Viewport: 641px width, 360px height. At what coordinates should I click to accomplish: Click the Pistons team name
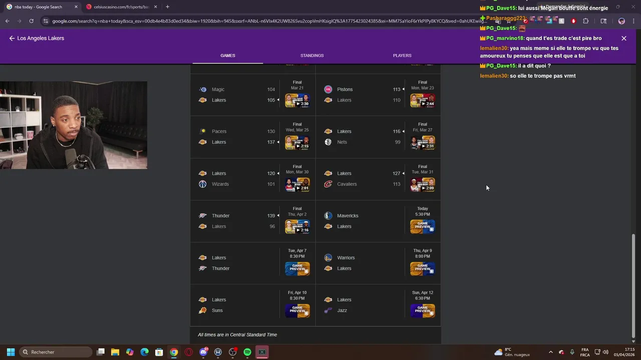[x=345, y=89]
